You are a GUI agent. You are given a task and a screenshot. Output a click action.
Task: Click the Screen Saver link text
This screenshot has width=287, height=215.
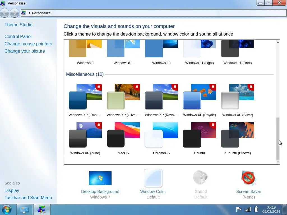pyautogui.click(x=249, y=191)
